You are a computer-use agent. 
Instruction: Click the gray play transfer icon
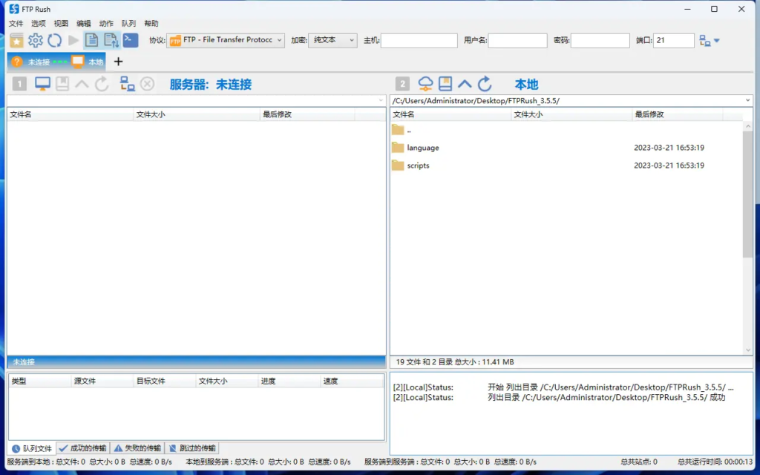click(x=73, y=41)
